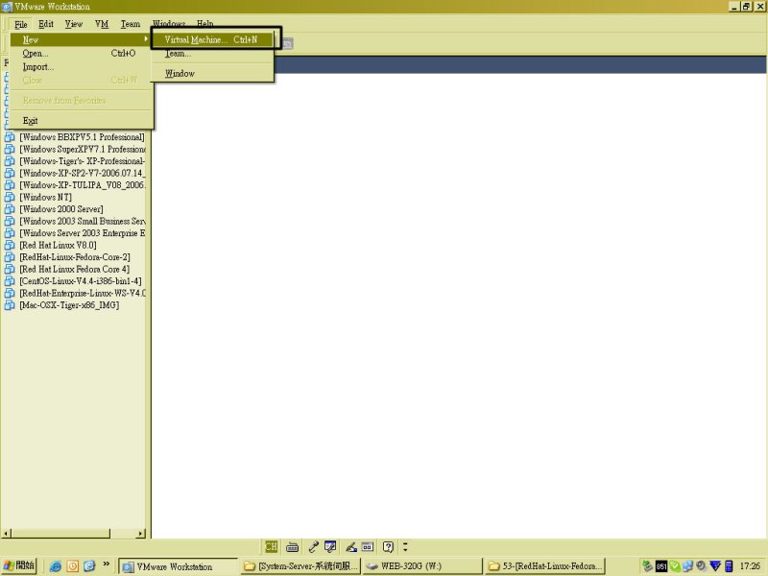The image size is (768, 576).
Task: Select Windows-XP-SP2-V7-2006.07.14 VM
Action: coord(83,173)
